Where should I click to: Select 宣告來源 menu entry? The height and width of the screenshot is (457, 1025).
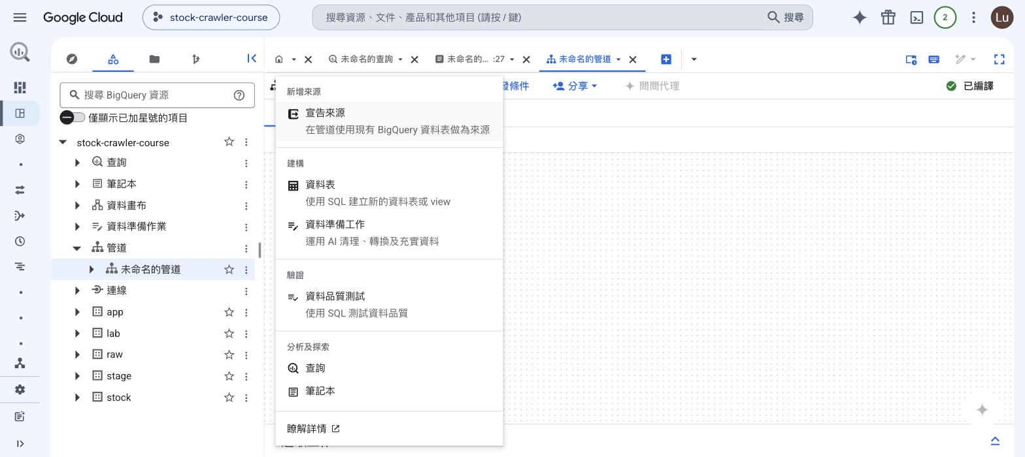tap(390, 121)
